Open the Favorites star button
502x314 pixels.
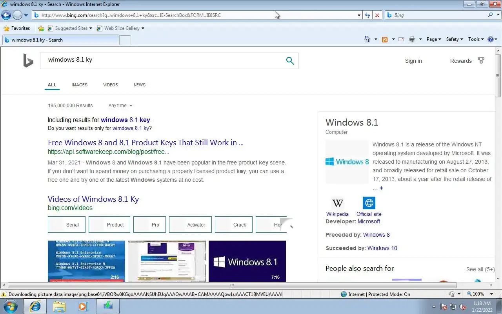tap(16, 28)
